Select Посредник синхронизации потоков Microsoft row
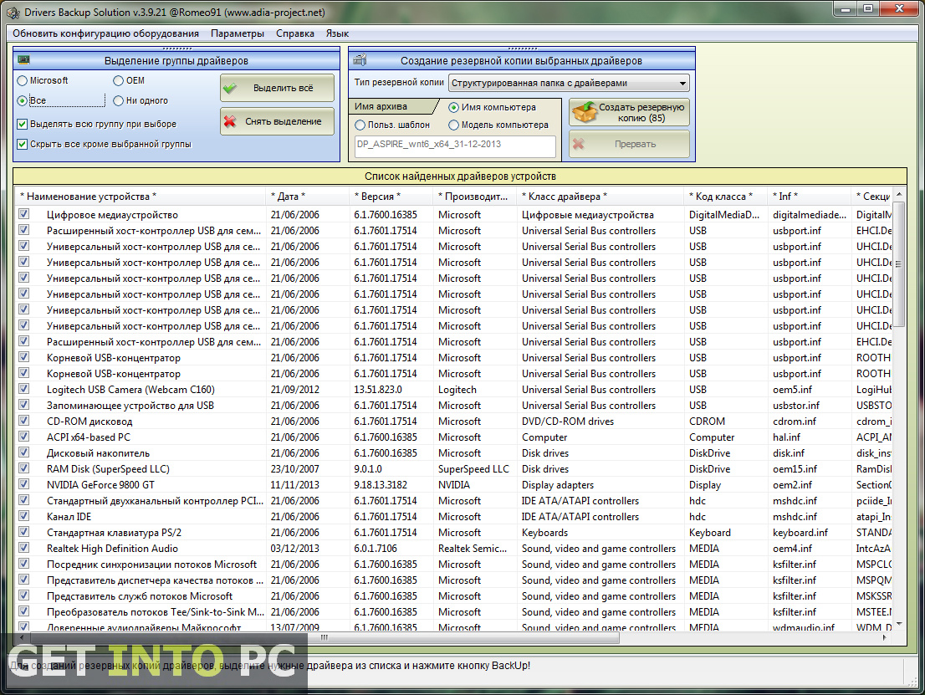Image resolution: width=925 pixels, height=695 pixels. click(454, 564)
